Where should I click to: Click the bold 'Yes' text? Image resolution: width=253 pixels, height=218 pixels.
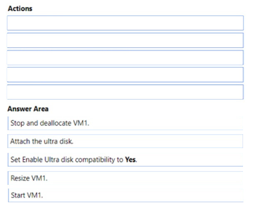(x=130, y=160)
